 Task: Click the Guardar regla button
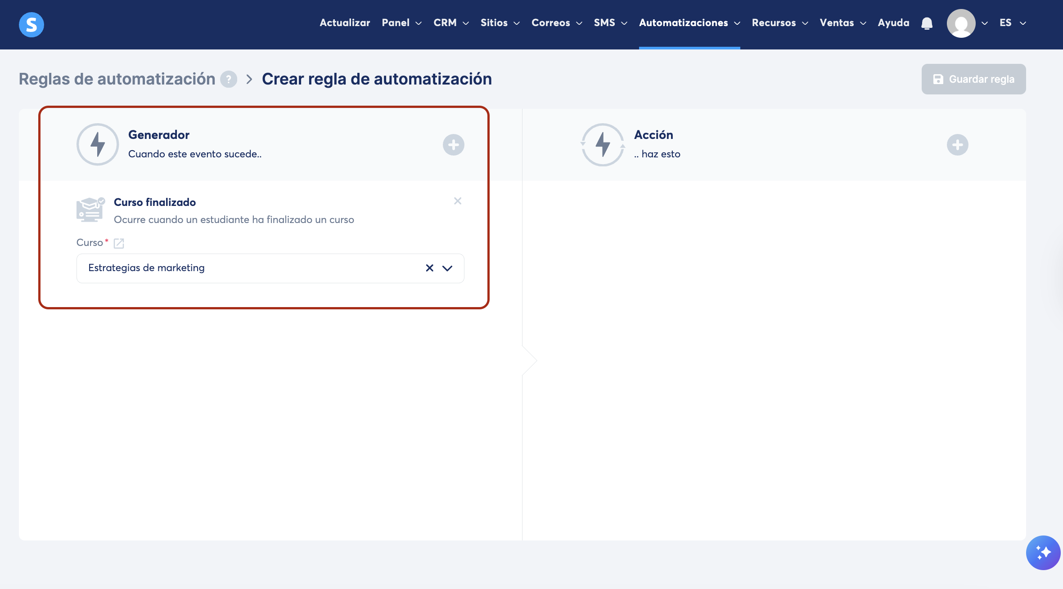point(973,79)
